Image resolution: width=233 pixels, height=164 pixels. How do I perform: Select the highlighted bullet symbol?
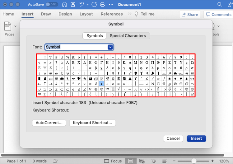pyautogui.click(x=102, y=84)
